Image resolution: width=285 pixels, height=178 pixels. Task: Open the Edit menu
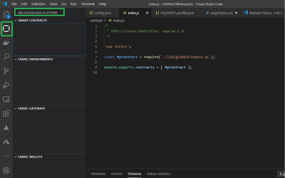coord(24,4)
